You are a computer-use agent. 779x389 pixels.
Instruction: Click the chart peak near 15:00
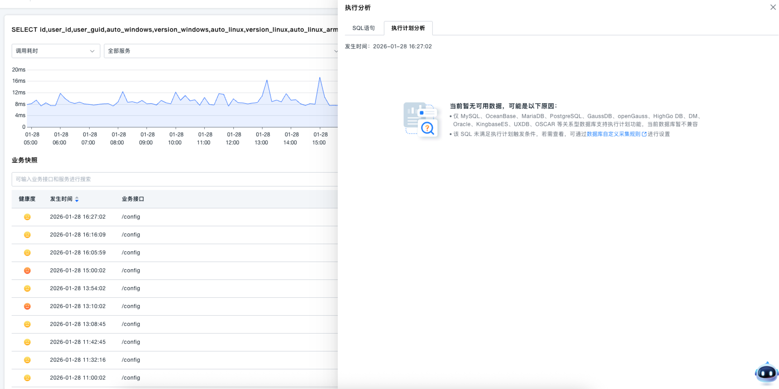point(320,78)
